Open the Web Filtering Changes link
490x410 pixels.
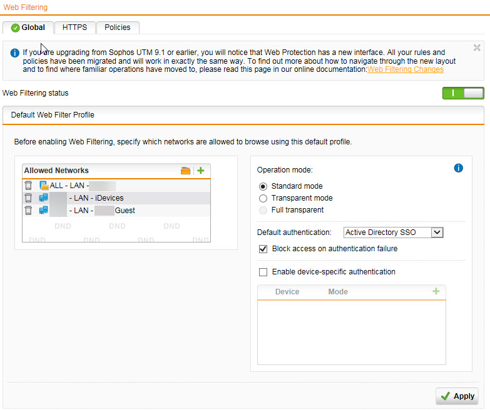[x=406, y=69]
